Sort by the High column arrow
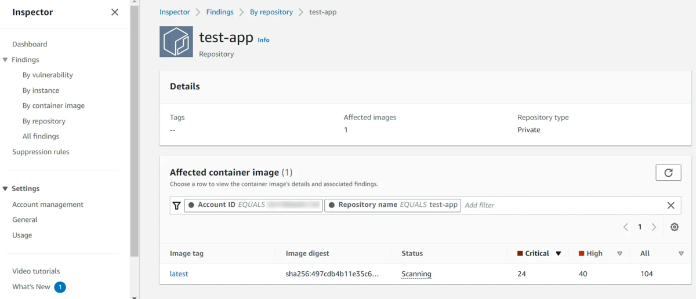The image size is (696, 299). tap(619, 253)
